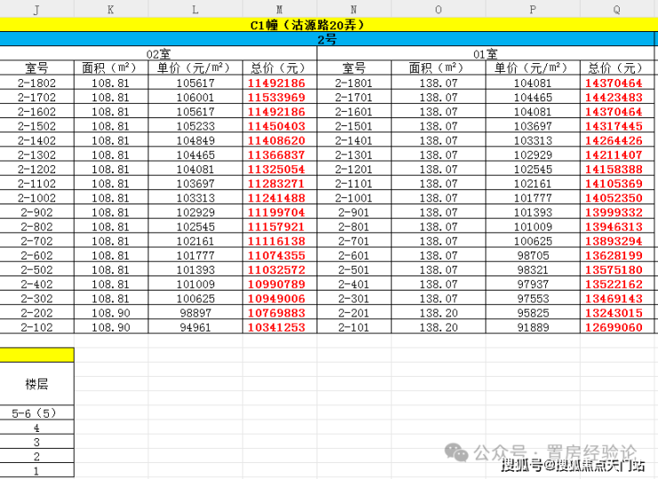Click room number cell 2-1501

(354, 126)
